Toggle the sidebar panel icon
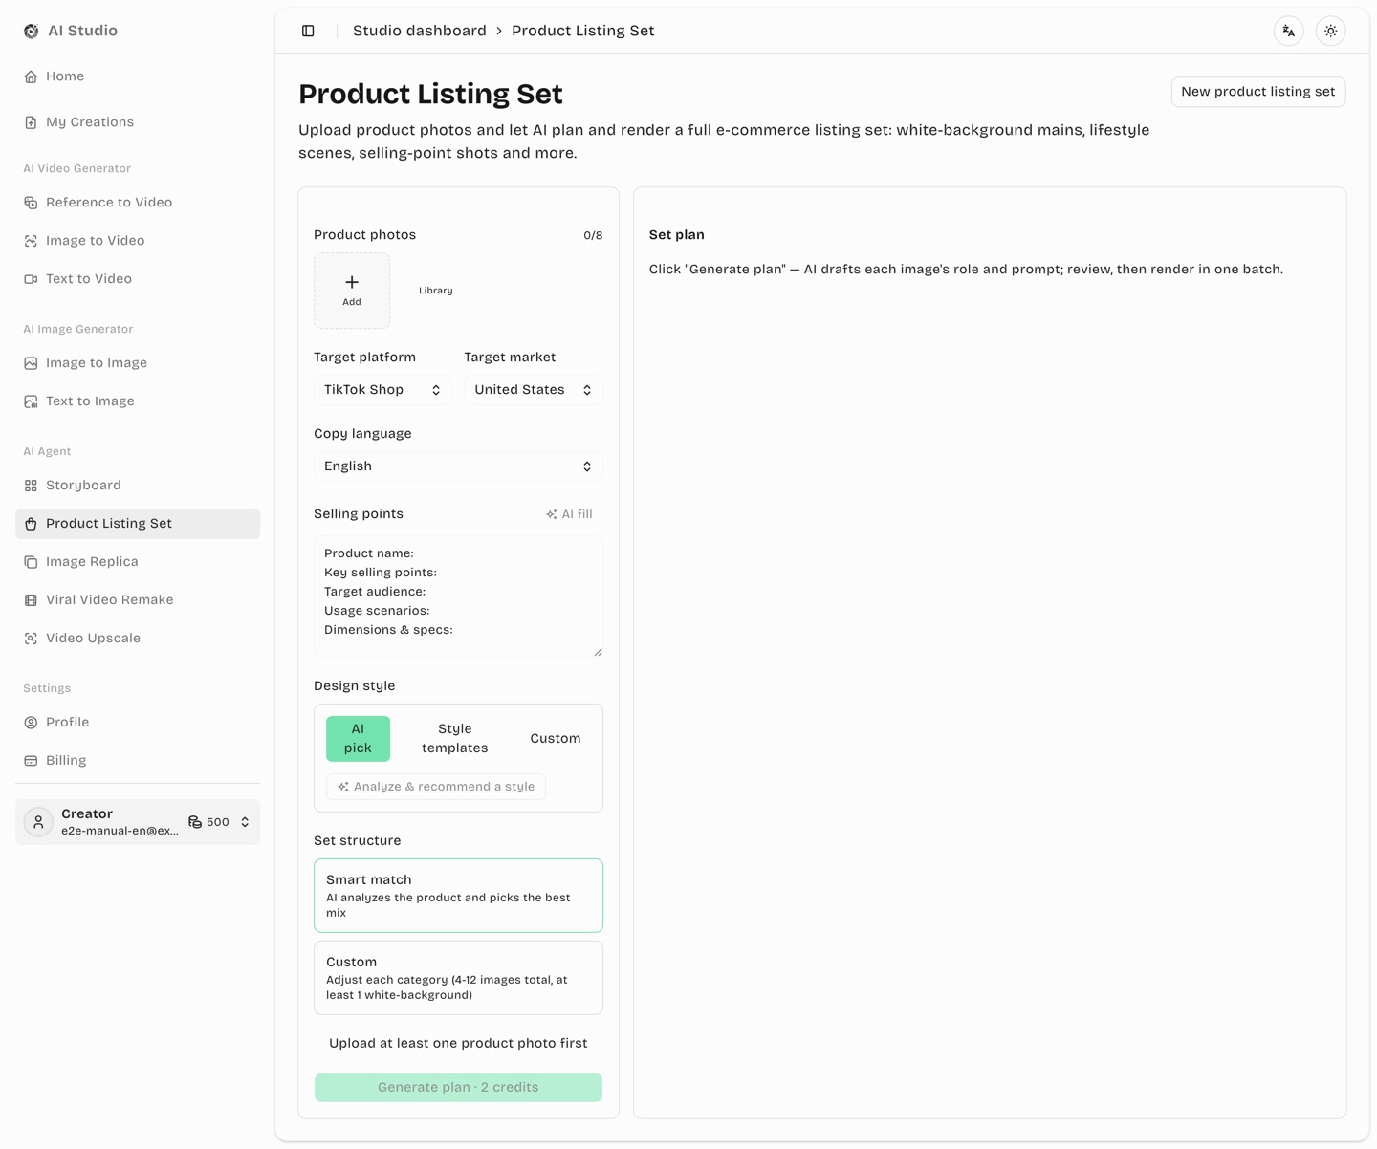The width and height of the screenshot is (1377, 1149). (308, 31)
